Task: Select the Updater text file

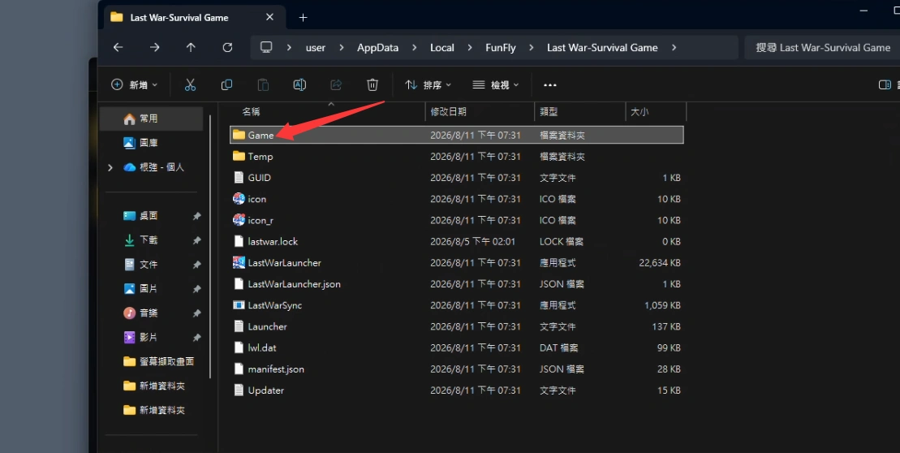Action: (x=457, y=390)
